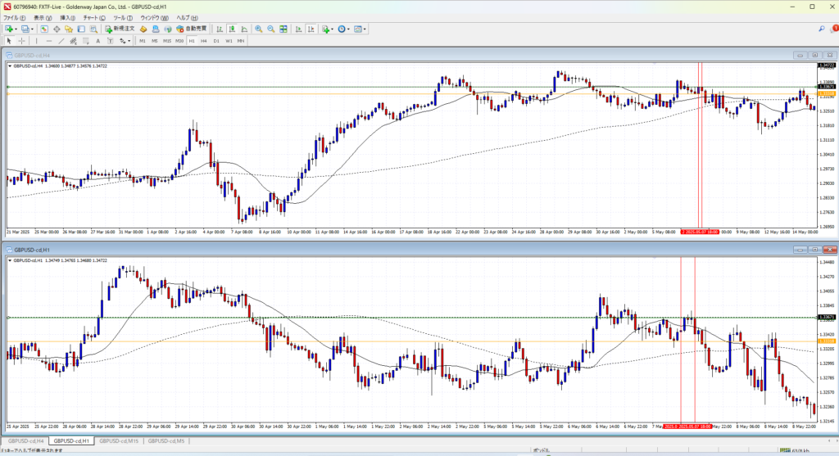This screenshot has height=456, width=839.
Task: Switch to the GBPUSD-cd,M15 chart tab
Action: (118, 441)
